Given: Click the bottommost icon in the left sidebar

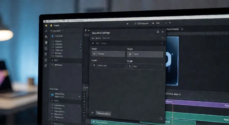Looking at the screenshot, I should click(x=46, y=66).
